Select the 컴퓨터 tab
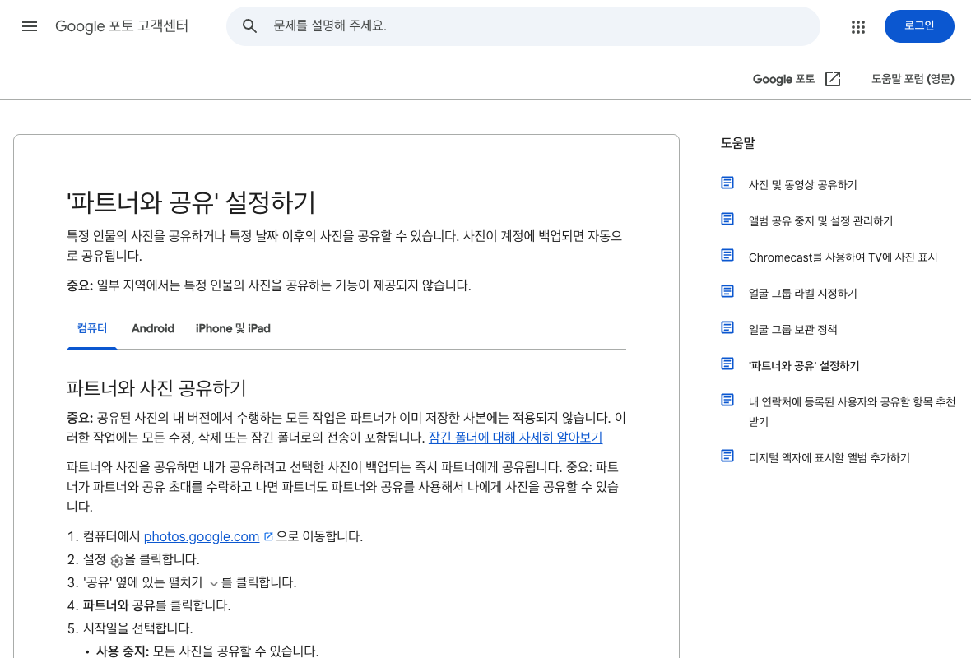The image size is (971, 658). [x=91, y=329]
